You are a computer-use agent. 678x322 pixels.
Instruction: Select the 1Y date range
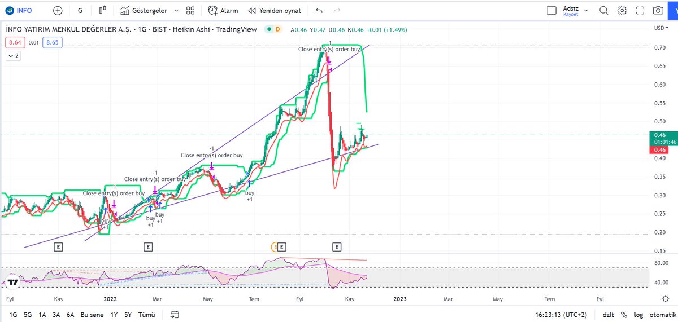(114, 314)
